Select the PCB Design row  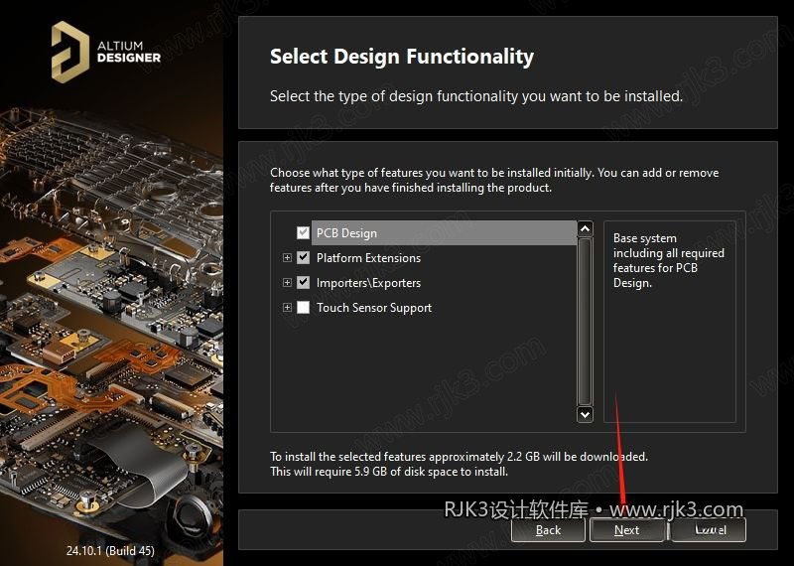[444, 233]
